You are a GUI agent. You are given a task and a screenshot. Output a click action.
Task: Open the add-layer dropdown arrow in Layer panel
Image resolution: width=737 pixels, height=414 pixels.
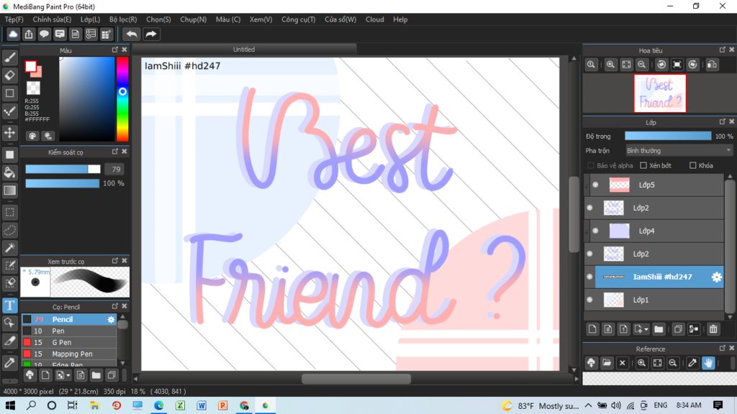coord(646,329)
